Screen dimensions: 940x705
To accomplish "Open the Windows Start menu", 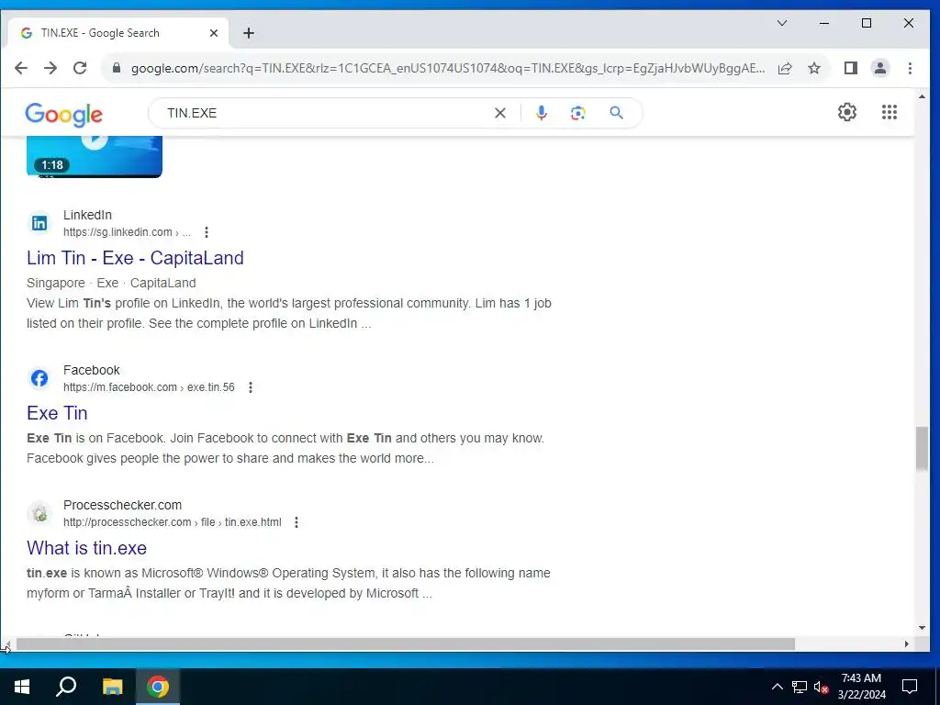I will pyautogui.click(x=22, y=687).
